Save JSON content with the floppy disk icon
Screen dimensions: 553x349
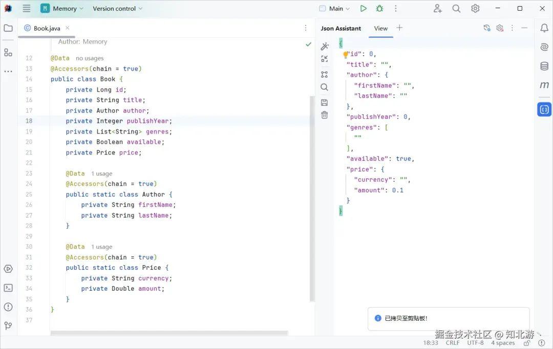[x=325, y=102]
